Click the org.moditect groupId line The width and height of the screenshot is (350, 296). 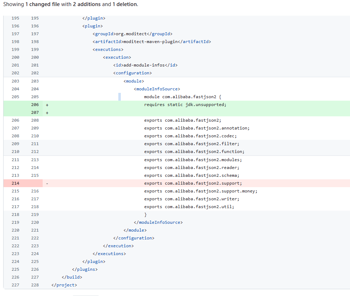coord(132,34)
